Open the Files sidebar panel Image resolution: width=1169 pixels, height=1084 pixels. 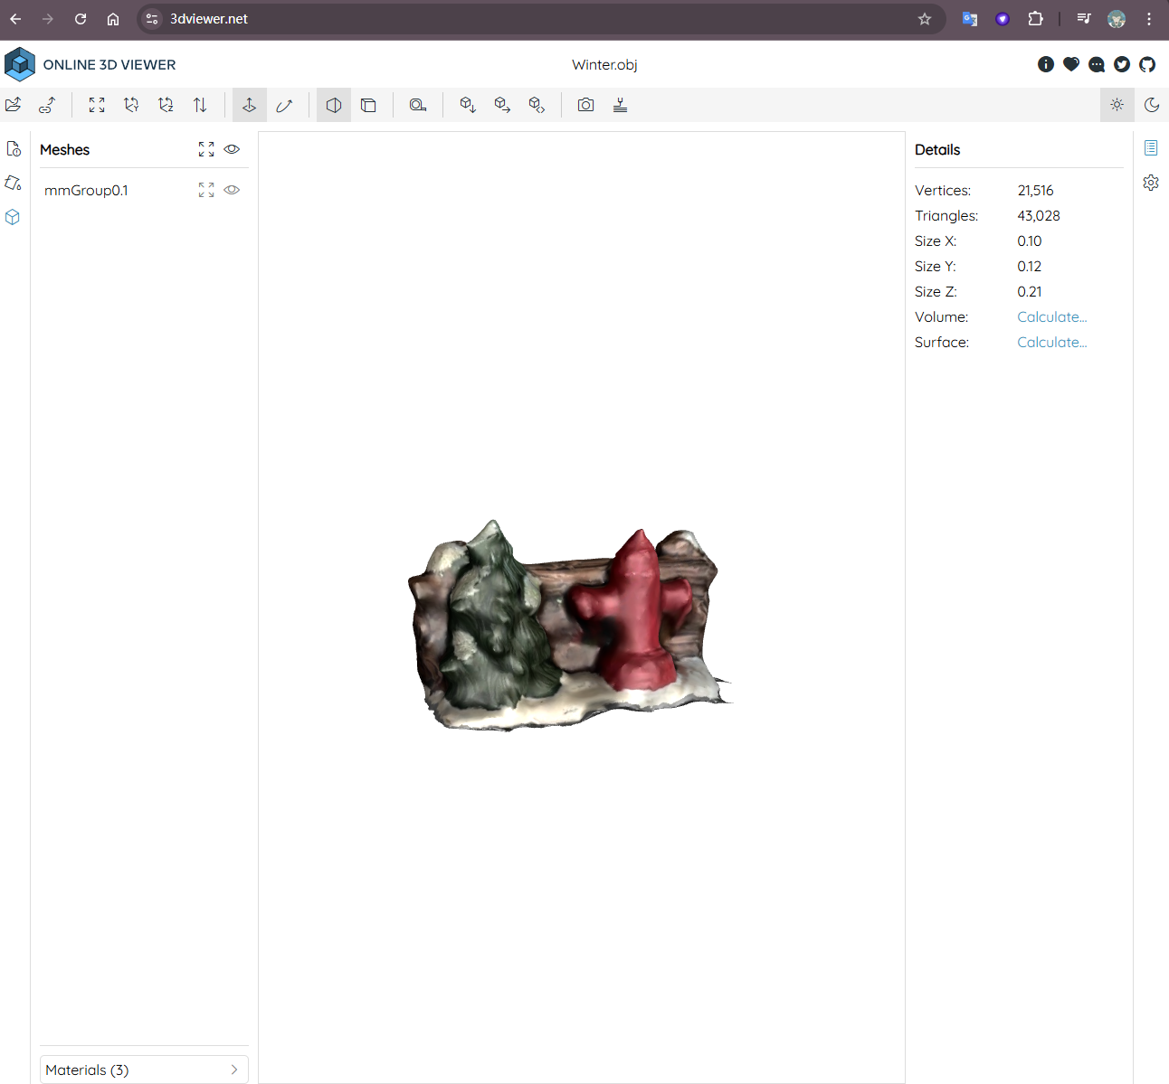[x=14, y=149]
